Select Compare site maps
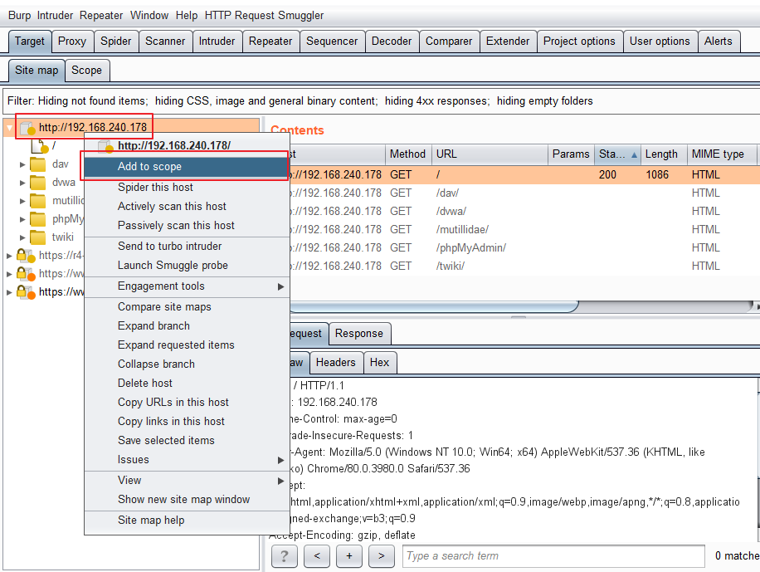Screen dimensions: 760x572 pyautogui.click(x=187, y=306)
